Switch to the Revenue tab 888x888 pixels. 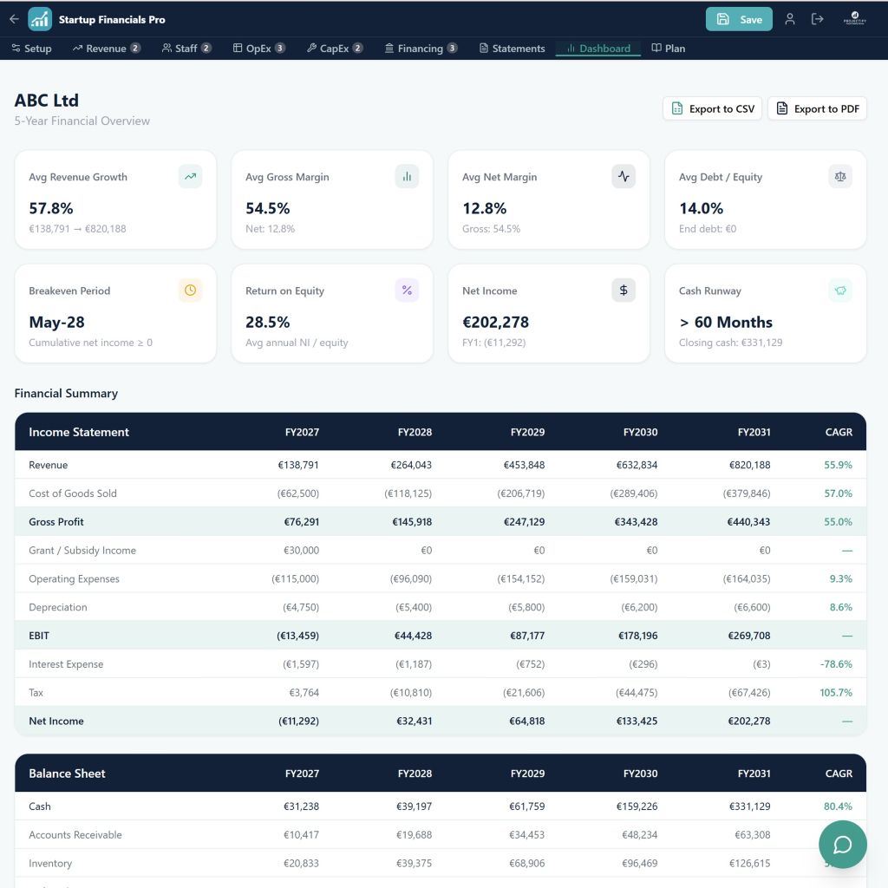[106, 49]
